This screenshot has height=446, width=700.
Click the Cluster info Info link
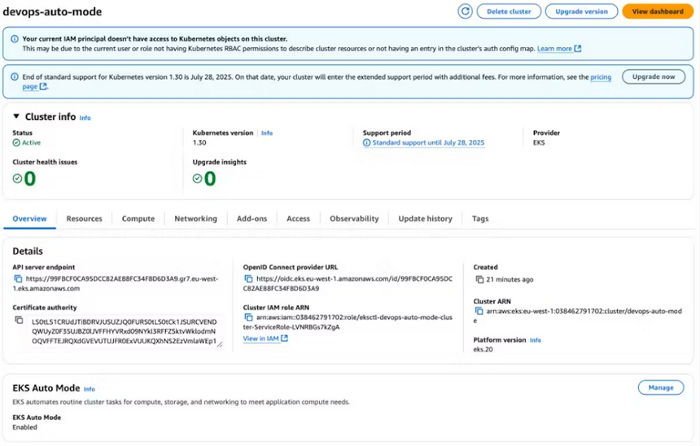pos(85,118)
